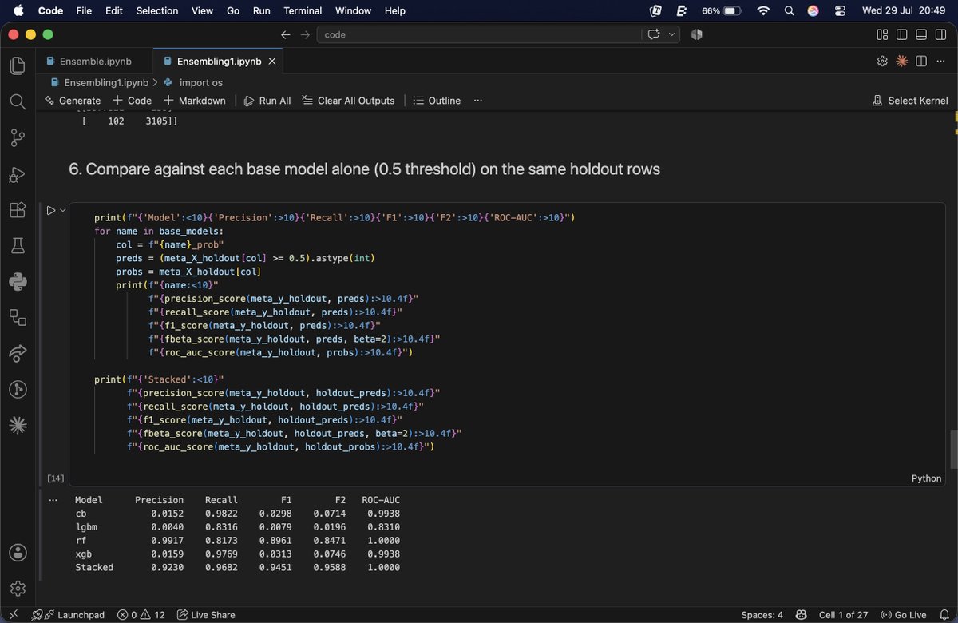Toggle the primary side bar
958x623 pixels.
click(x=901, y=34)
